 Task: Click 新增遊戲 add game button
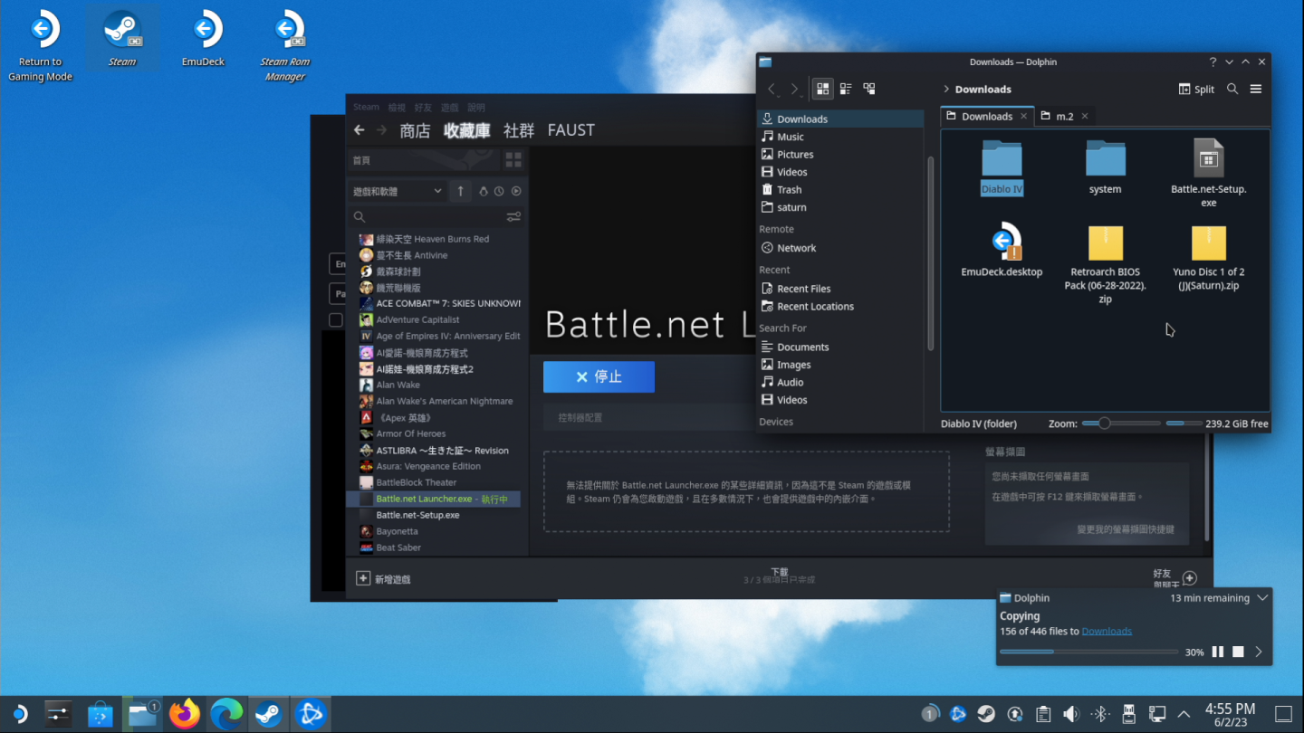pyautogui.click(x=384, y=578)
